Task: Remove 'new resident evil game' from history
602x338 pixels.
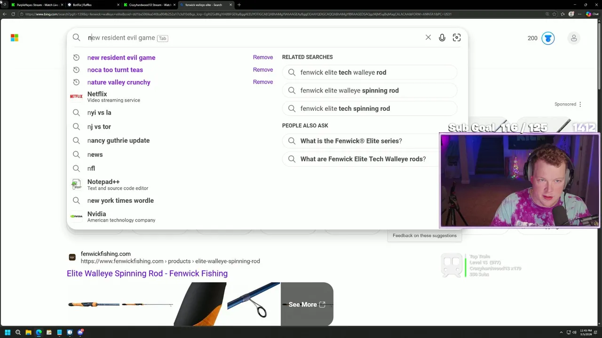Action: (263, 57)
